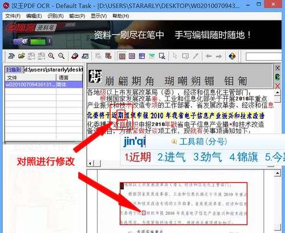
Task: Click the 语言 column header
Action: click(x=70, y=78)
